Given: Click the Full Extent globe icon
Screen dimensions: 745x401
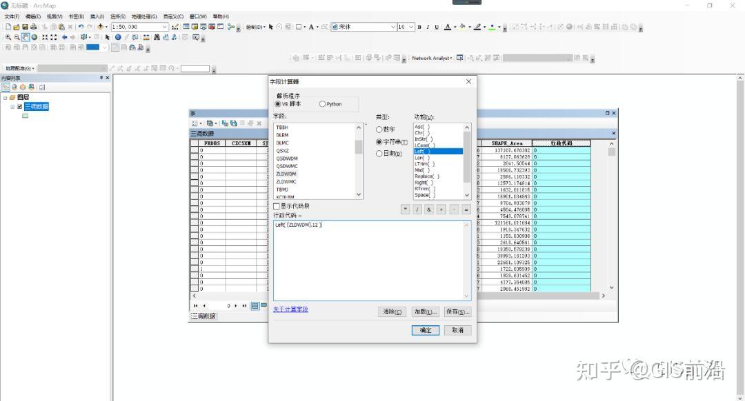Looking at the screenshot, I should point(34,37).
